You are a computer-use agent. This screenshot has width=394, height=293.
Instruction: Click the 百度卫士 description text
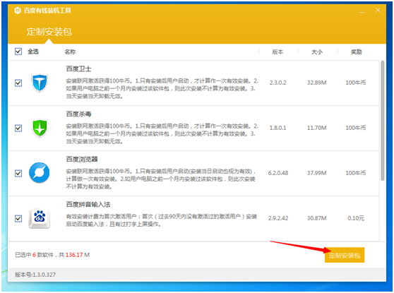[162, 88]
